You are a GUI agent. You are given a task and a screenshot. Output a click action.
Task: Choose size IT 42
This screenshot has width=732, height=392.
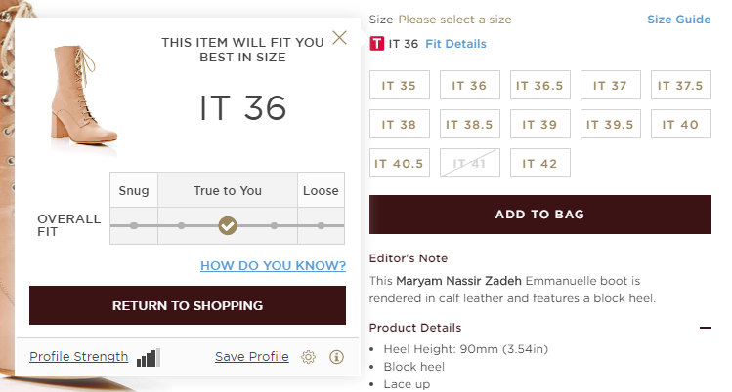coord(539,164)
